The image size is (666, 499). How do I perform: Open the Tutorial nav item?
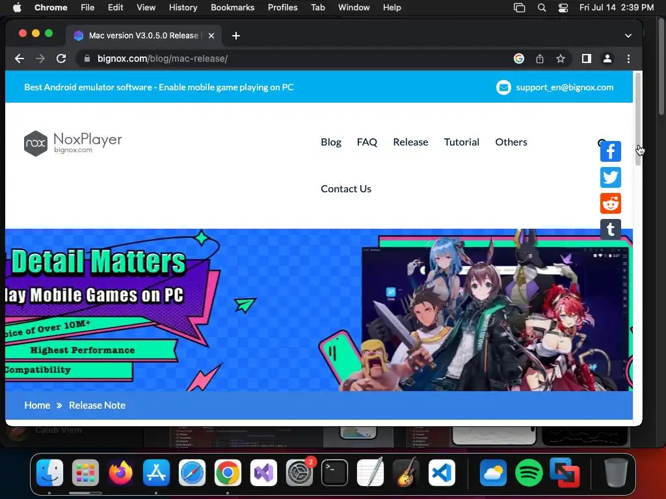462,142
